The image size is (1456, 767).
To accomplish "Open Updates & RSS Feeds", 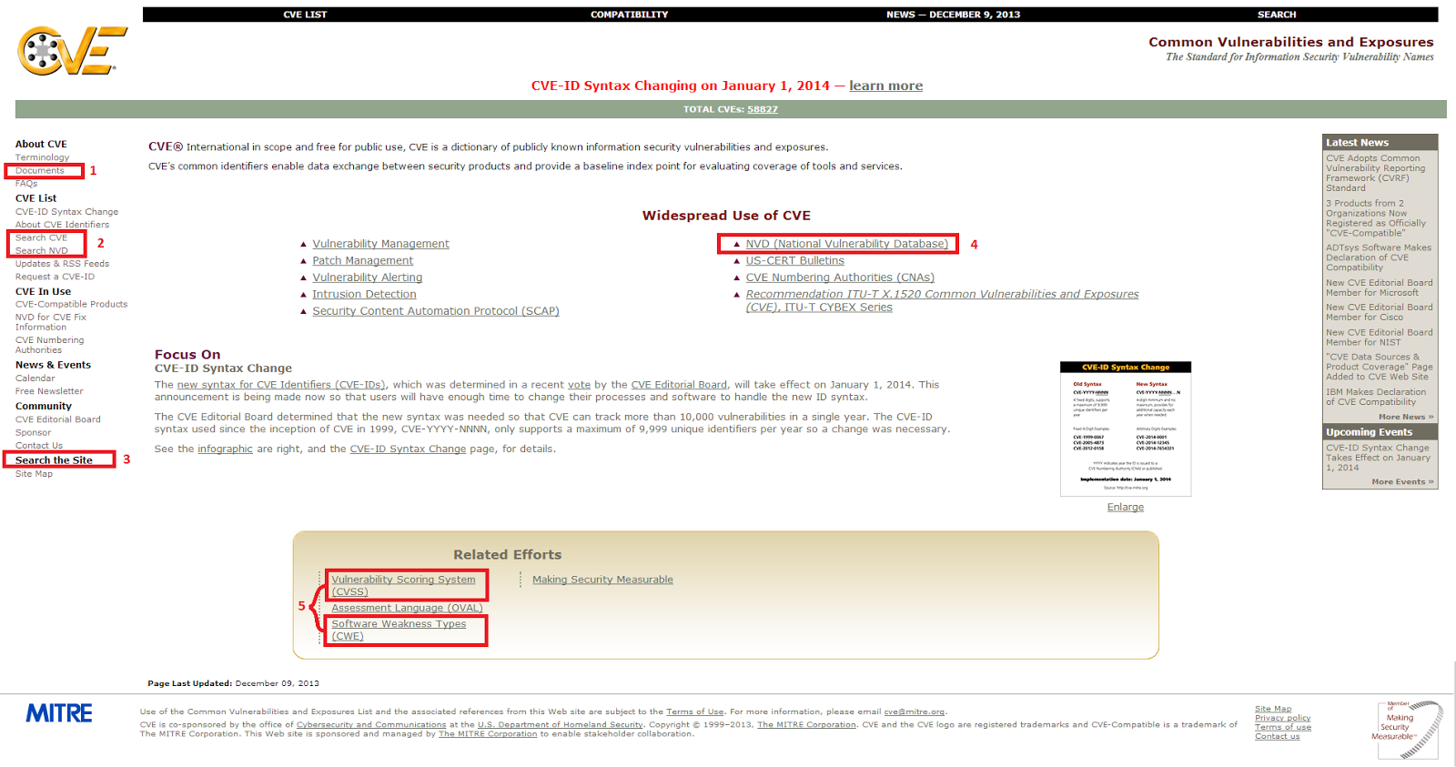I will [62, 264].
